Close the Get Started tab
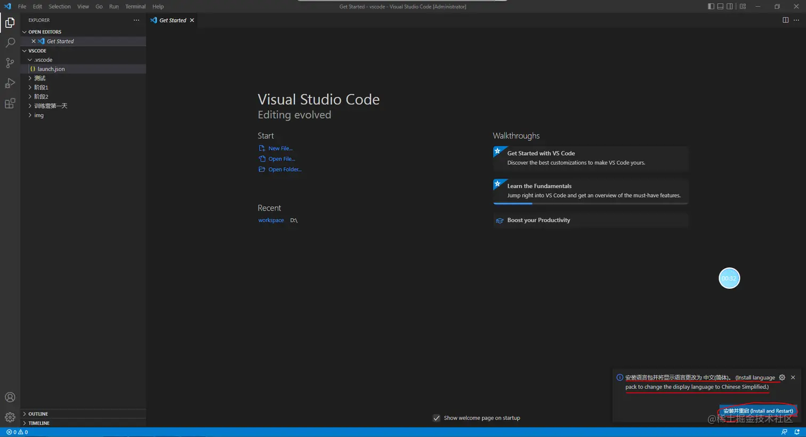 (x=192, y=20)
